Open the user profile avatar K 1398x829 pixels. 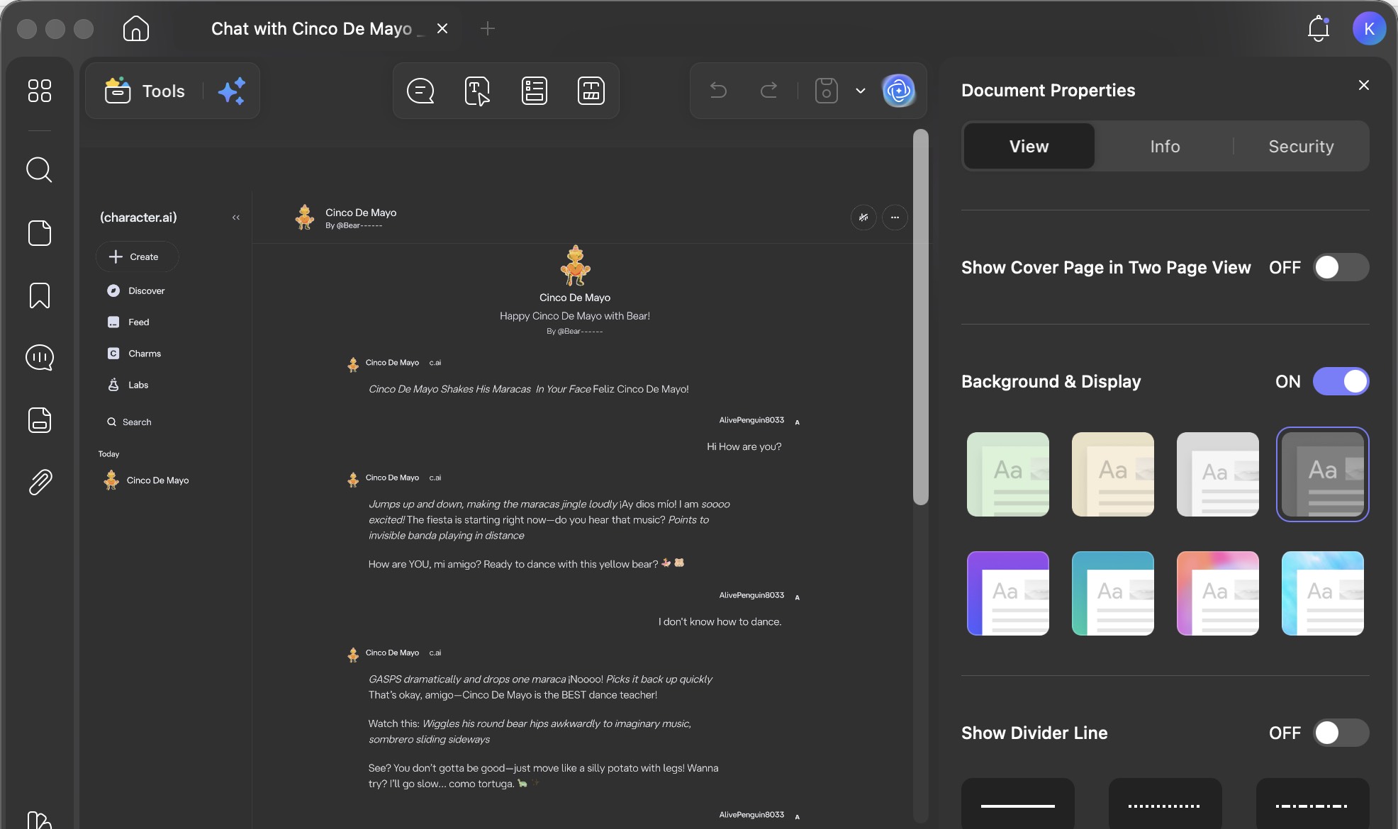(1369, 28)
